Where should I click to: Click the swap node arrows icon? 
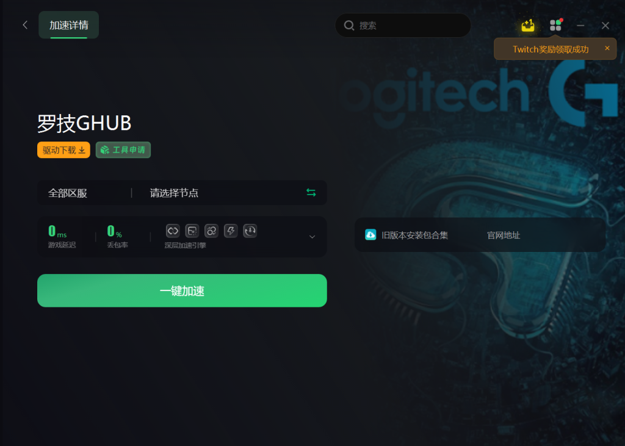(311, 193)
